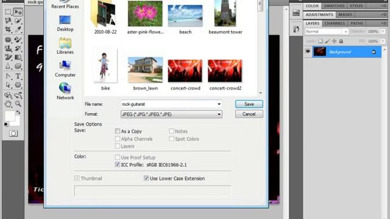The width and height of the screenshot is (390, 219).
Task: Toggle the Alpha Channels checkbox
Action: click(118, 139)
